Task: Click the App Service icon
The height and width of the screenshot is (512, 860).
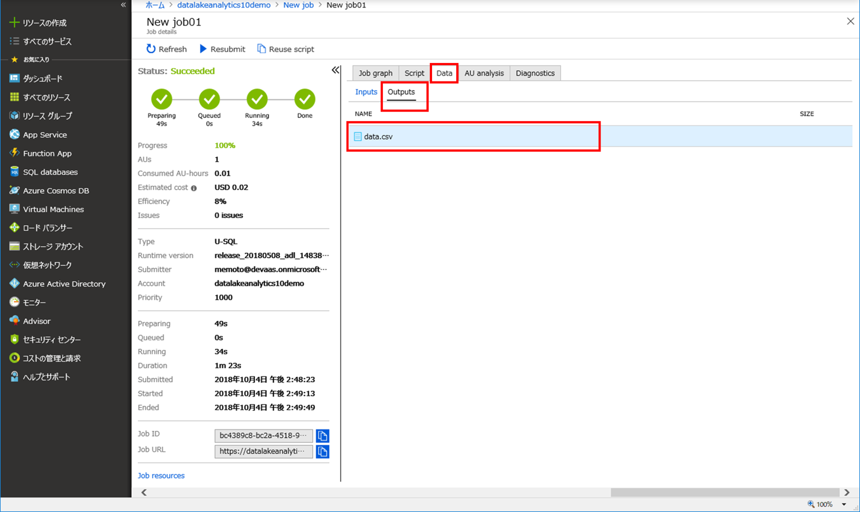Action: pyautogui.click(x=14, y=134)
